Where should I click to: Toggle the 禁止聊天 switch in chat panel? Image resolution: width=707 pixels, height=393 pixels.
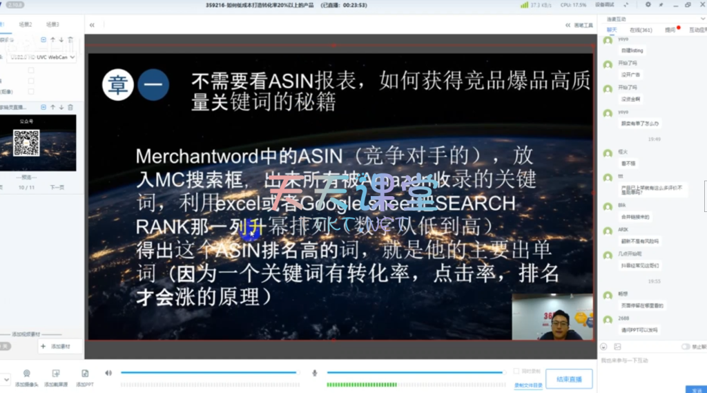tap(686, 346)
